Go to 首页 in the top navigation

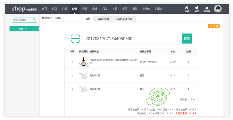[x=44, y=9]
